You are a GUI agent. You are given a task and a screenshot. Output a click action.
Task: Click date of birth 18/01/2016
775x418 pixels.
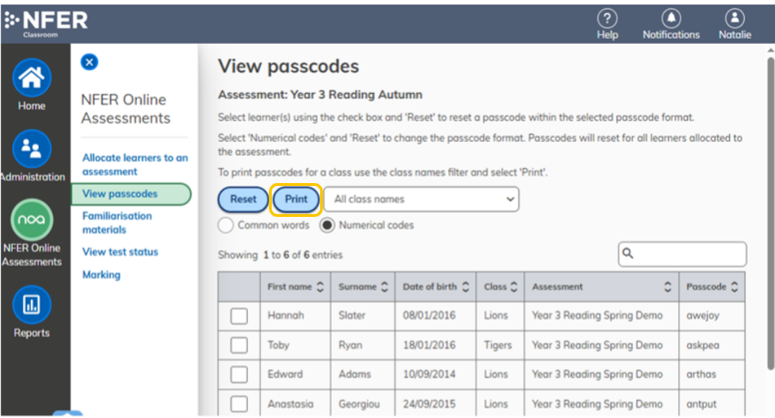click(429, 345)
